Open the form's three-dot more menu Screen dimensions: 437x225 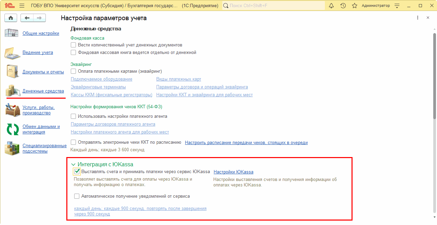pos(418,18)
